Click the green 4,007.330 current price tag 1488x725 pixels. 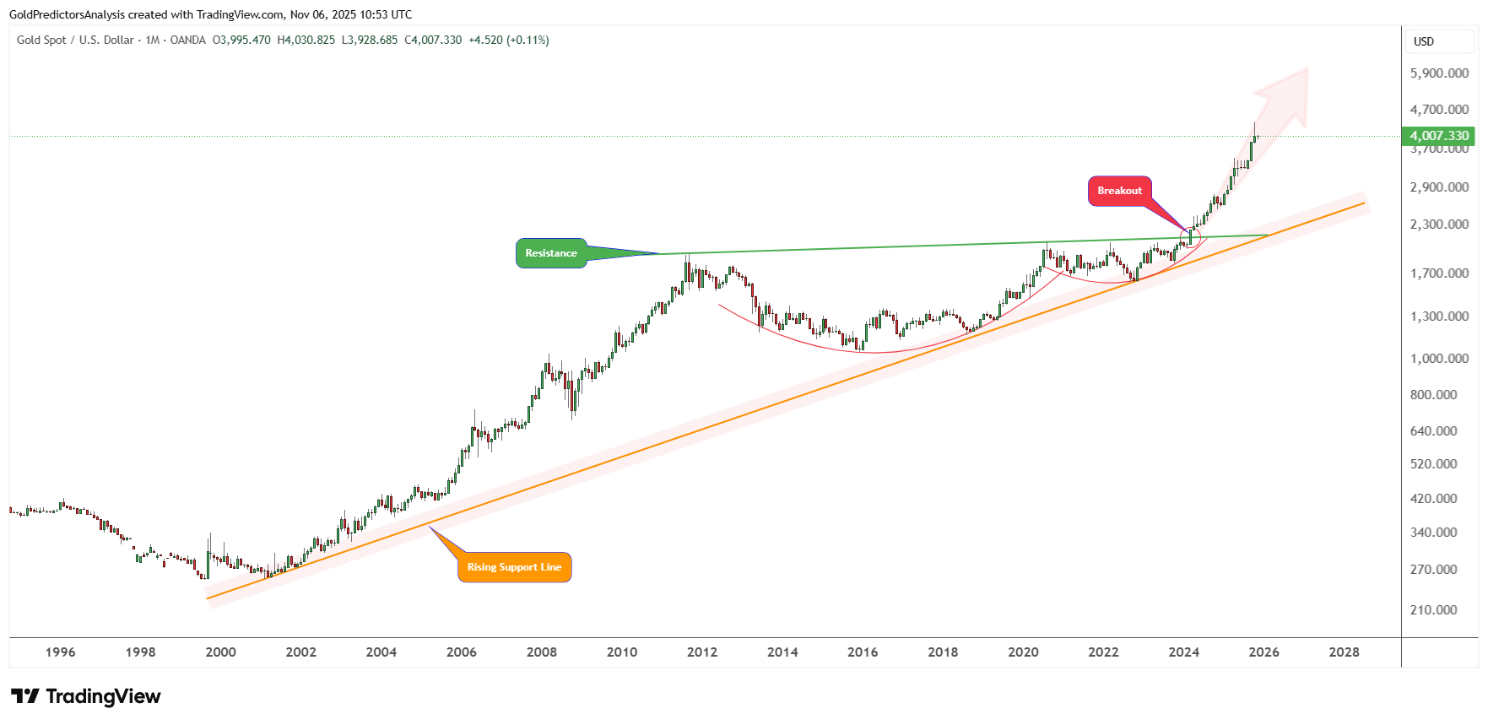(x=1439, y=136)
